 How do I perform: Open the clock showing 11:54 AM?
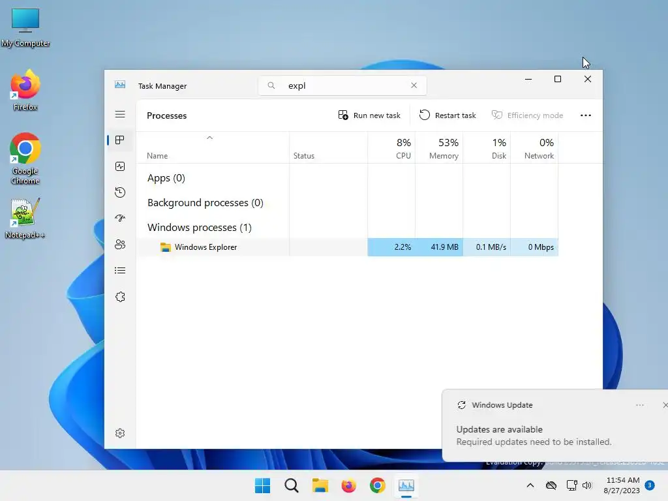pyautogui.click(x=622, y=485)
